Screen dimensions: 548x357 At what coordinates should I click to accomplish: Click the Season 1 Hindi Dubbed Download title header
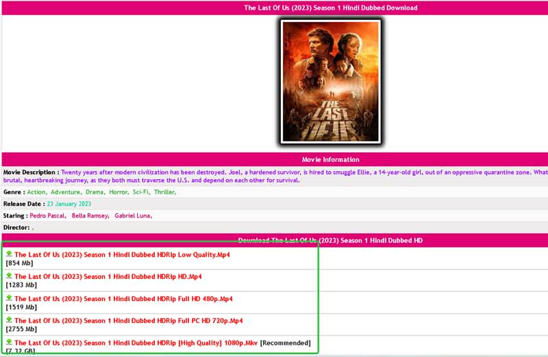[x=331, y=8]
